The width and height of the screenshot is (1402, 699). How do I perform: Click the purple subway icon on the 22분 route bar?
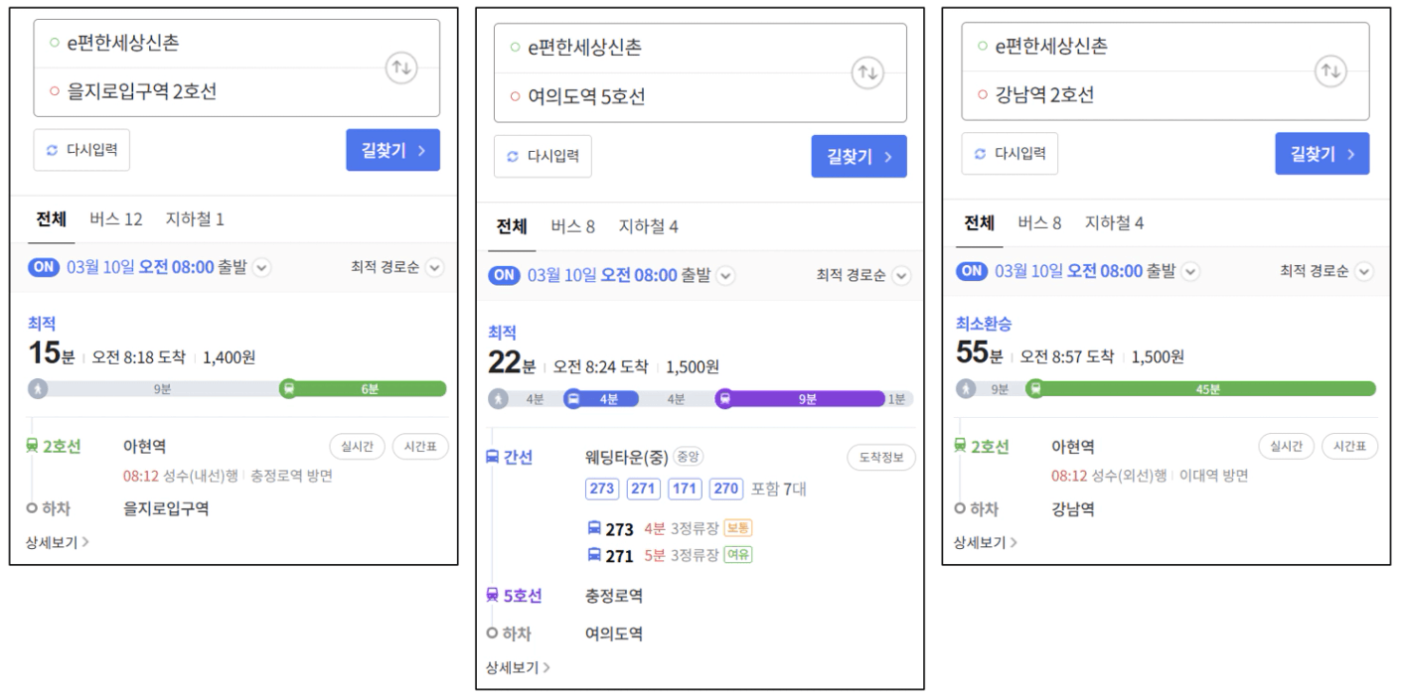point(724,399)
